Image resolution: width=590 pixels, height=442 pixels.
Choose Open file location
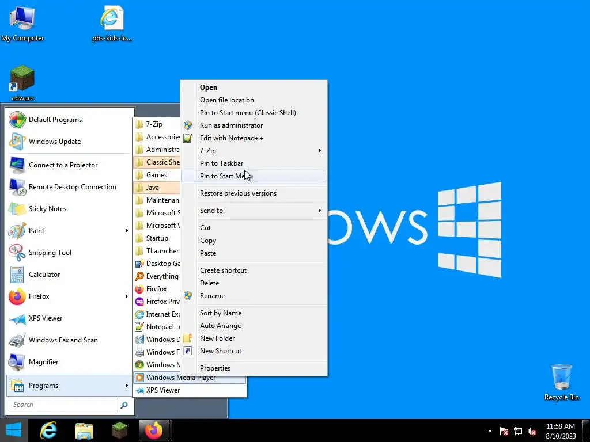[254, 100]
